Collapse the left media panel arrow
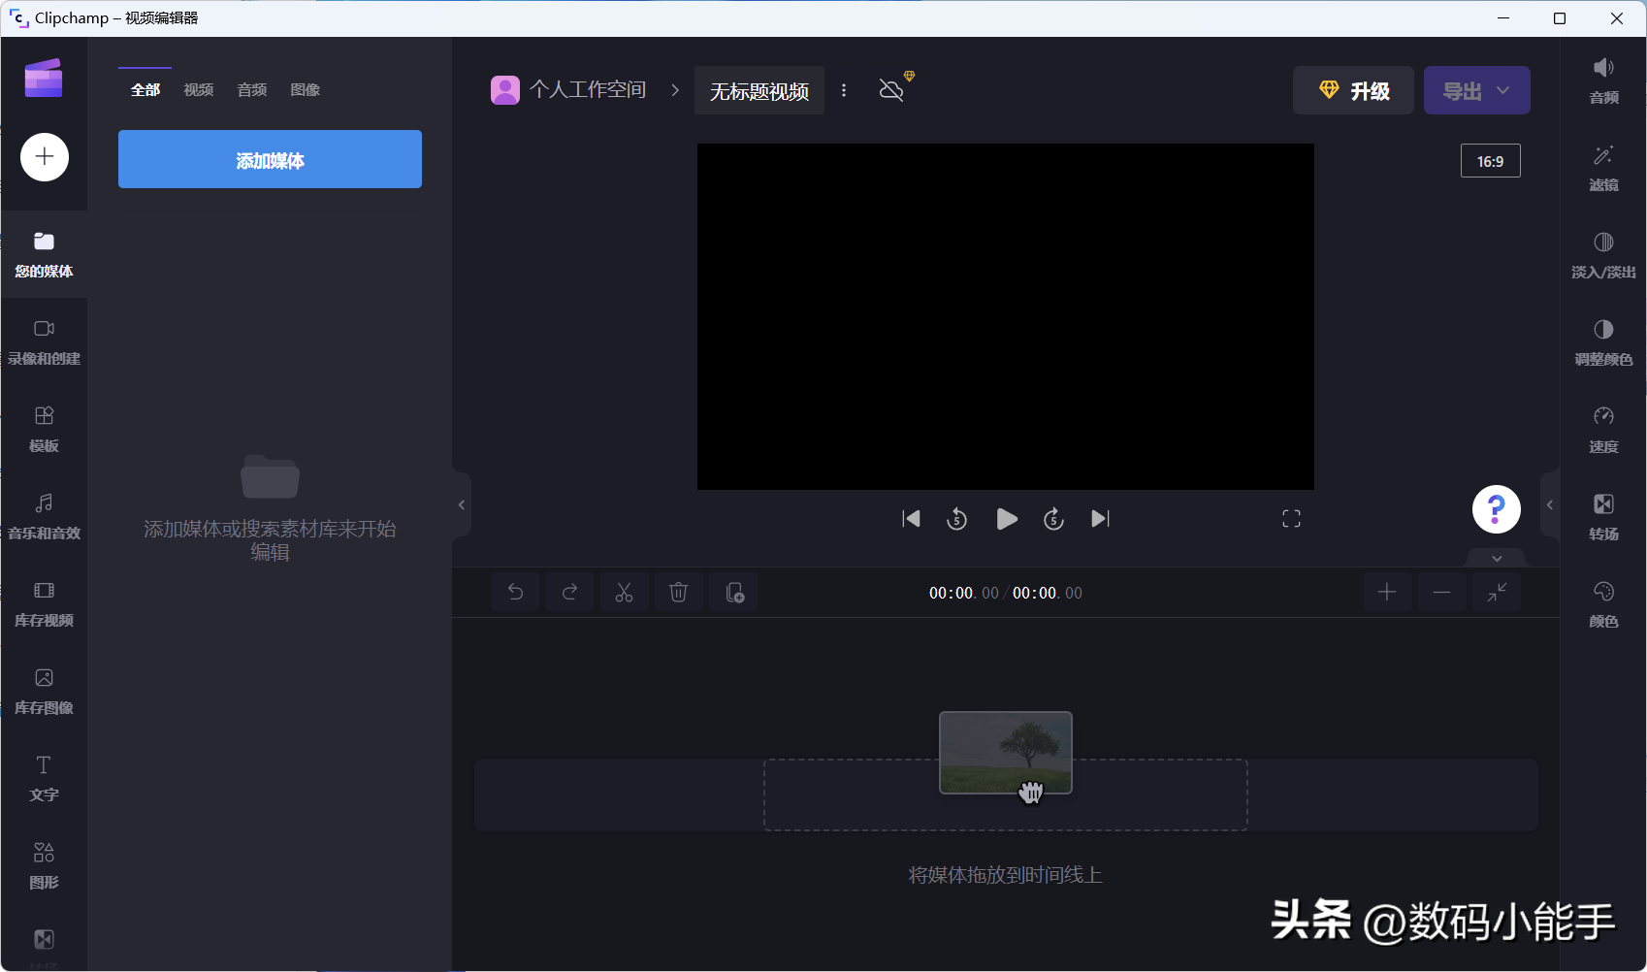Screen dimensions: 1647x972 (x=462, y=504)
